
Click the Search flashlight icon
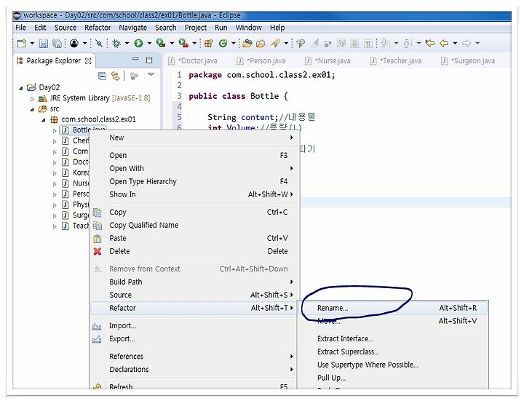point(275,43)
